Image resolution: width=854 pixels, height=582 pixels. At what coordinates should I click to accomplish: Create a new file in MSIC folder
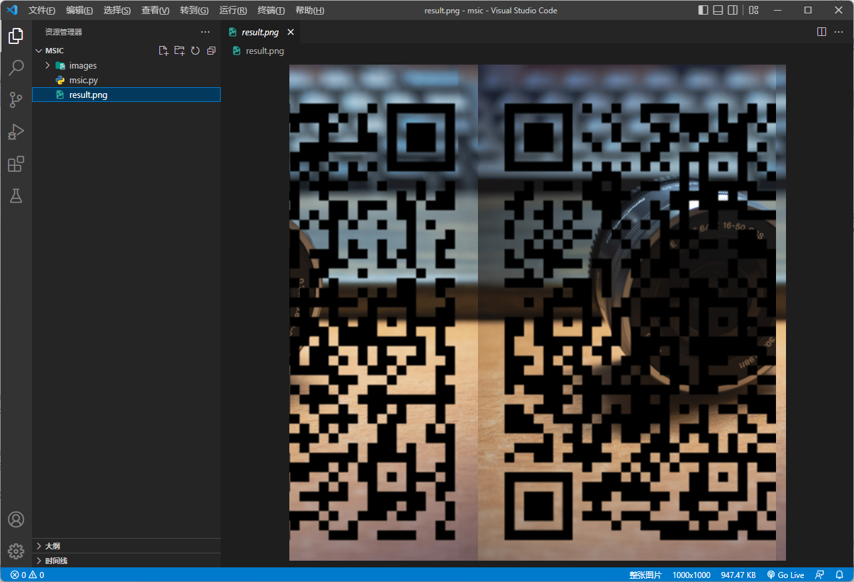[x=163, y=51]
